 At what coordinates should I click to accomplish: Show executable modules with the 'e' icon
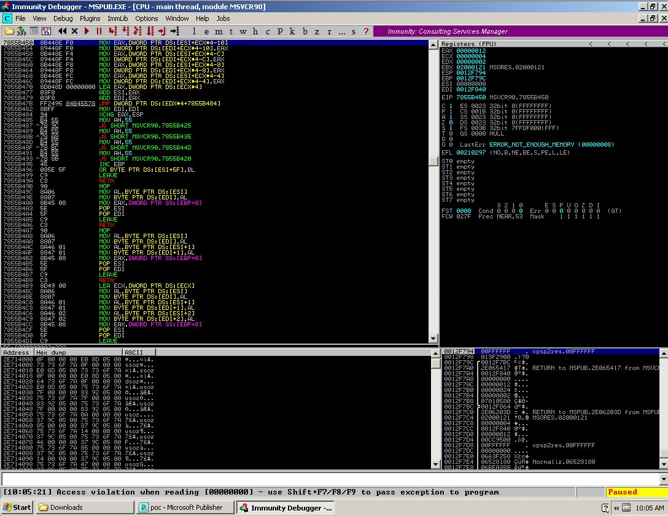[207, 31]
